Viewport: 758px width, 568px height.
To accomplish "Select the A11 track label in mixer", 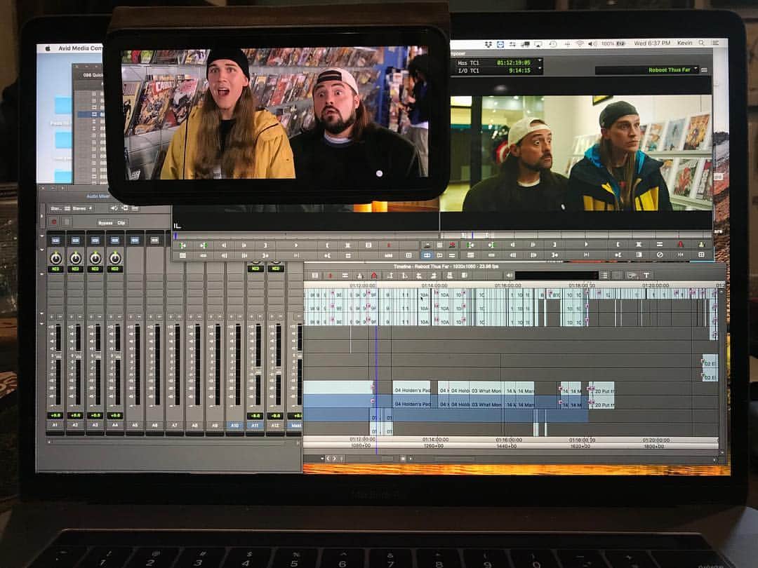I will pyautogui.click(x=255, y=425).
